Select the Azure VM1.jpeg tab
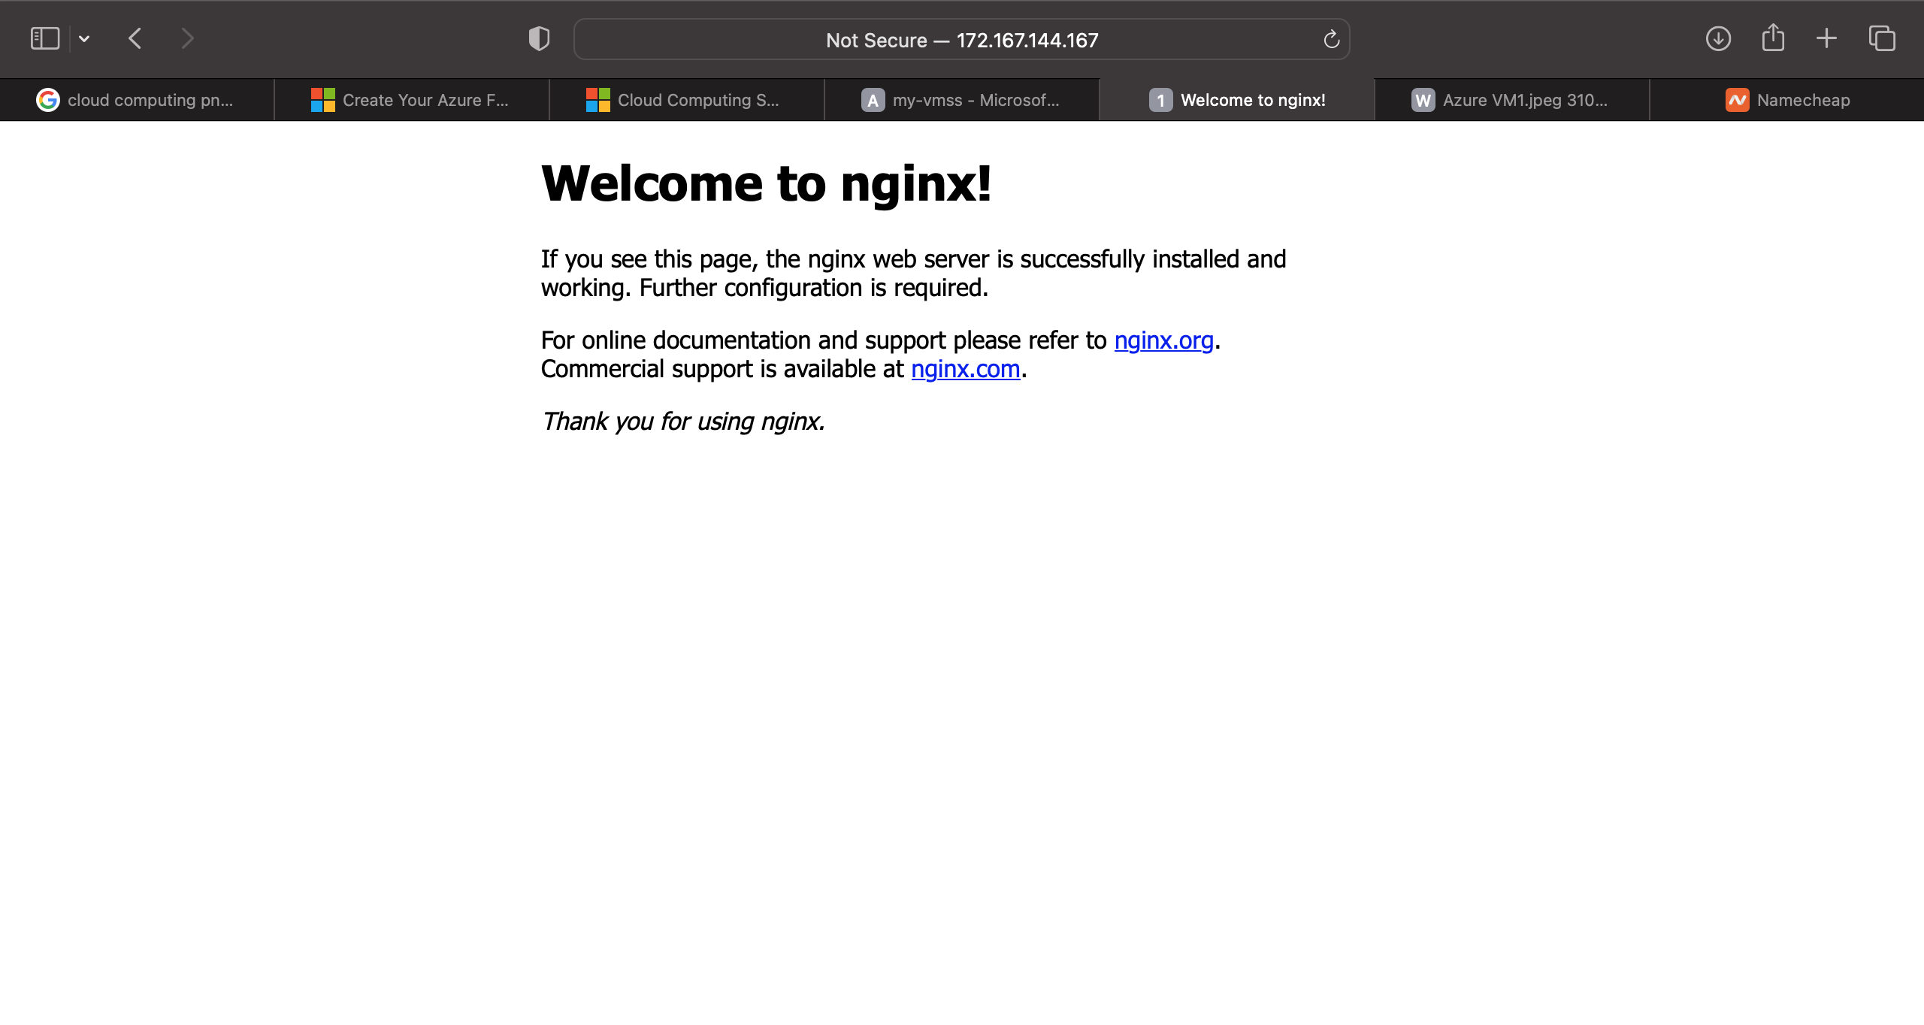The image size is (1924, 1025). pos(1511,100)
